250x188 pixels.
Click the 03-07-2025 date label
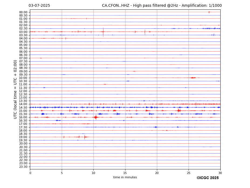[x=39, y=6]
